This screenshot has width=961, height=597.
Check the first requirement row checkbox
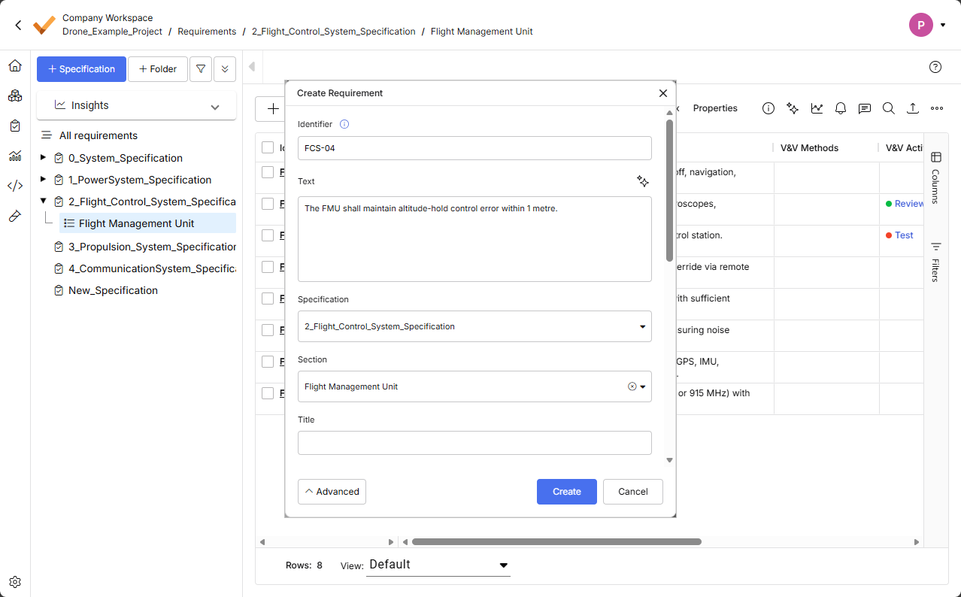click(268, 172)
